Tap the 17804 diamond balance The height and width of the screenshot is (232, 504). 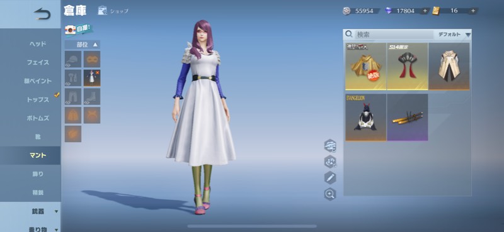(x=405, y=11)
